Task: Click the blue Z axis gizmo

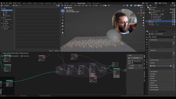Action: (141, 10)
